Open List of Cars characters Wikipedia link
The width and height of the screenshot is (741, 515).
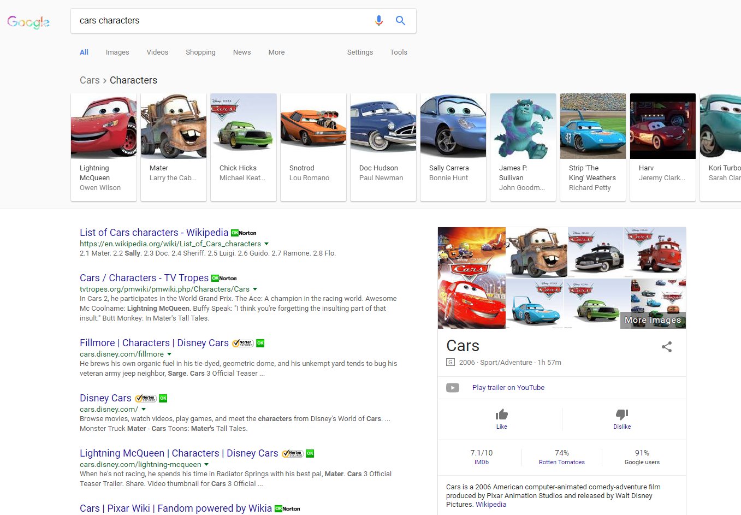pos(154,233)
